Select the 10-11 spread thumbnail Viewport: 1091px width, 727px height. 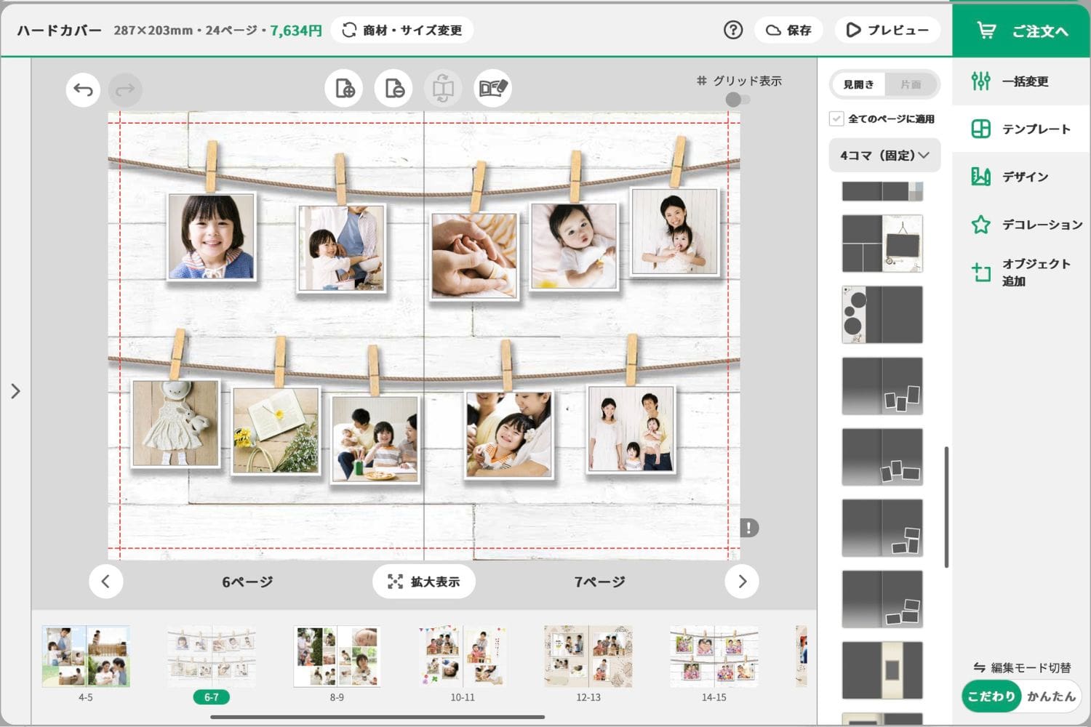[463, 656]
